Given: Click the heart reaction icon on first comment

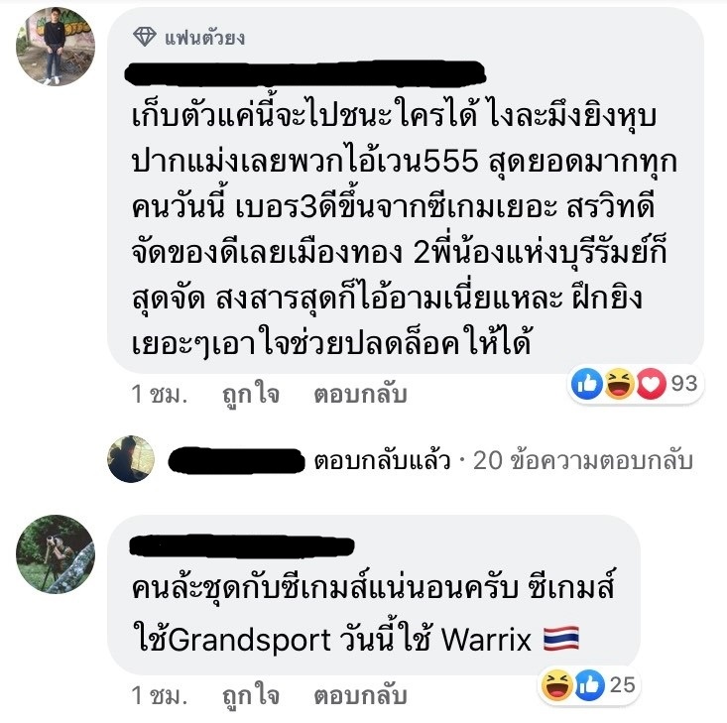Looking at the screenshot, I should coord(651,384).
